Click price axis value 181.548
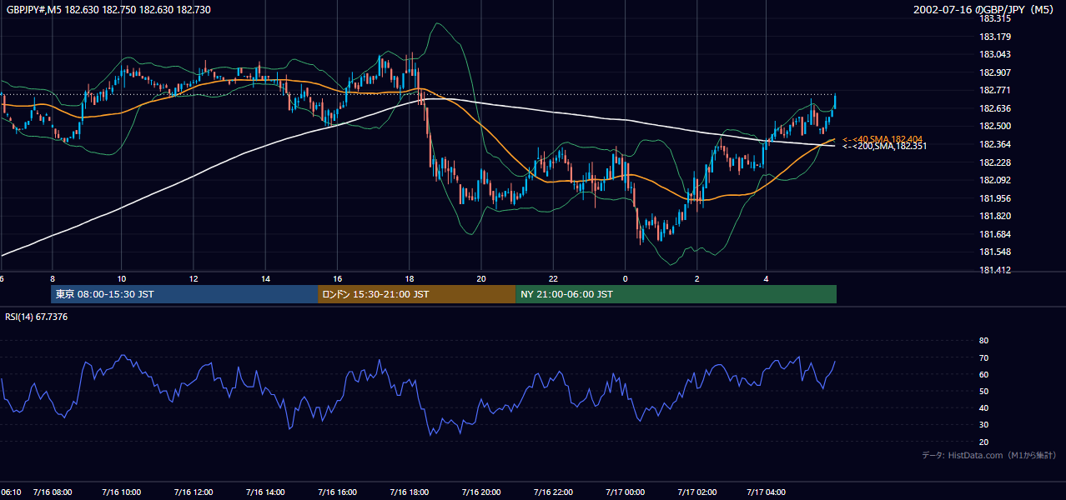Image resolution: width=1066 pixels, height=500 pixels. click(994, 252)
